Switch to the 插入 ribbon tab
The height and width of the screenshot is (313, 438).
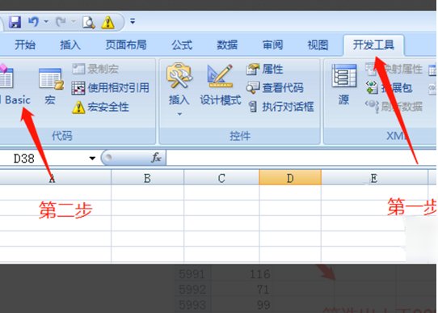(70, 45)
